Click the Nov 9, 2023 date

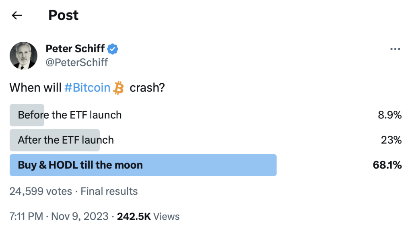[79, 216]
